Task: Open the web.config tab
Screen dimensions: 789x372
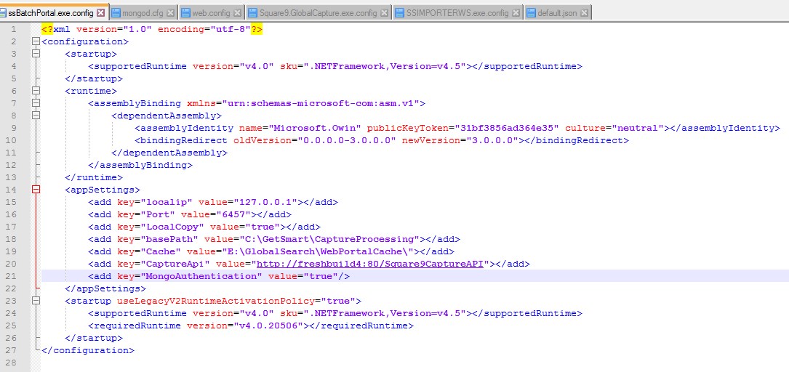Action: click(x=210, y=13)
